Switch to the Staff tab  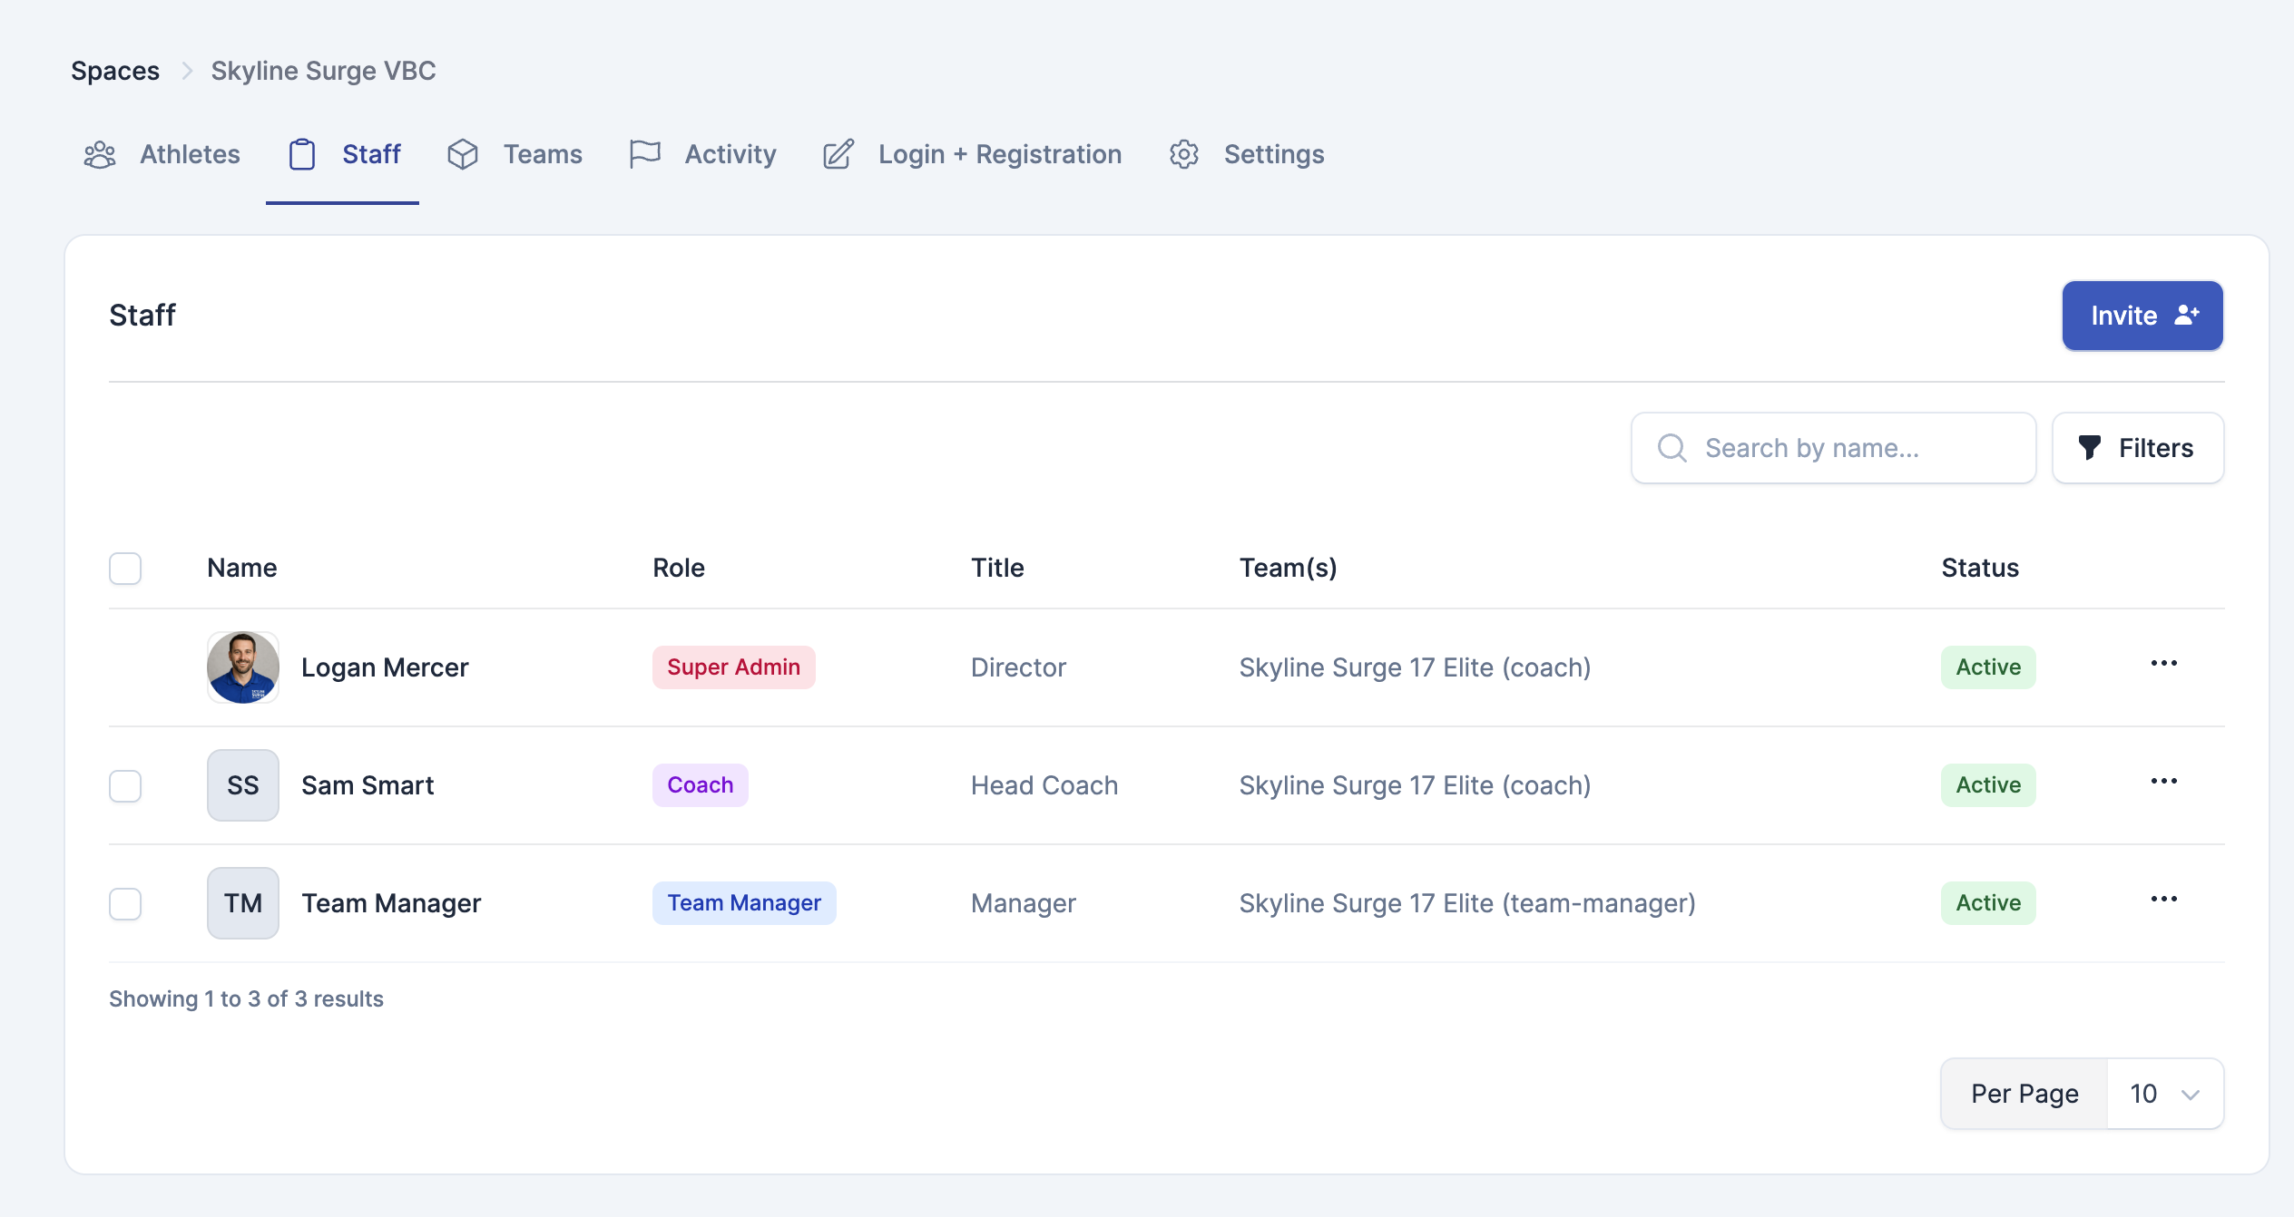pyautogui.click(x=343, y=154)
